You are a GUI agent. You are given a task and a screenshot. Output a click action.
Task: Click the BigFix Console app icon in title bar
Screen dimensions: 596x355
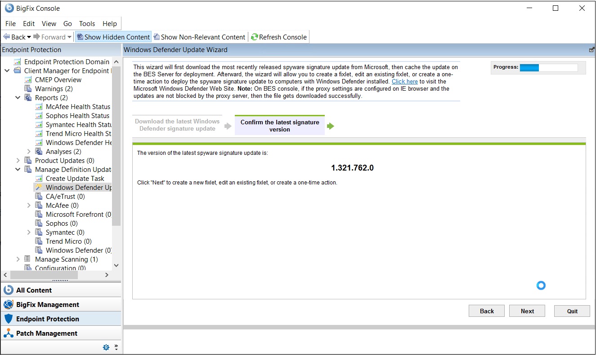coord(9,8)
